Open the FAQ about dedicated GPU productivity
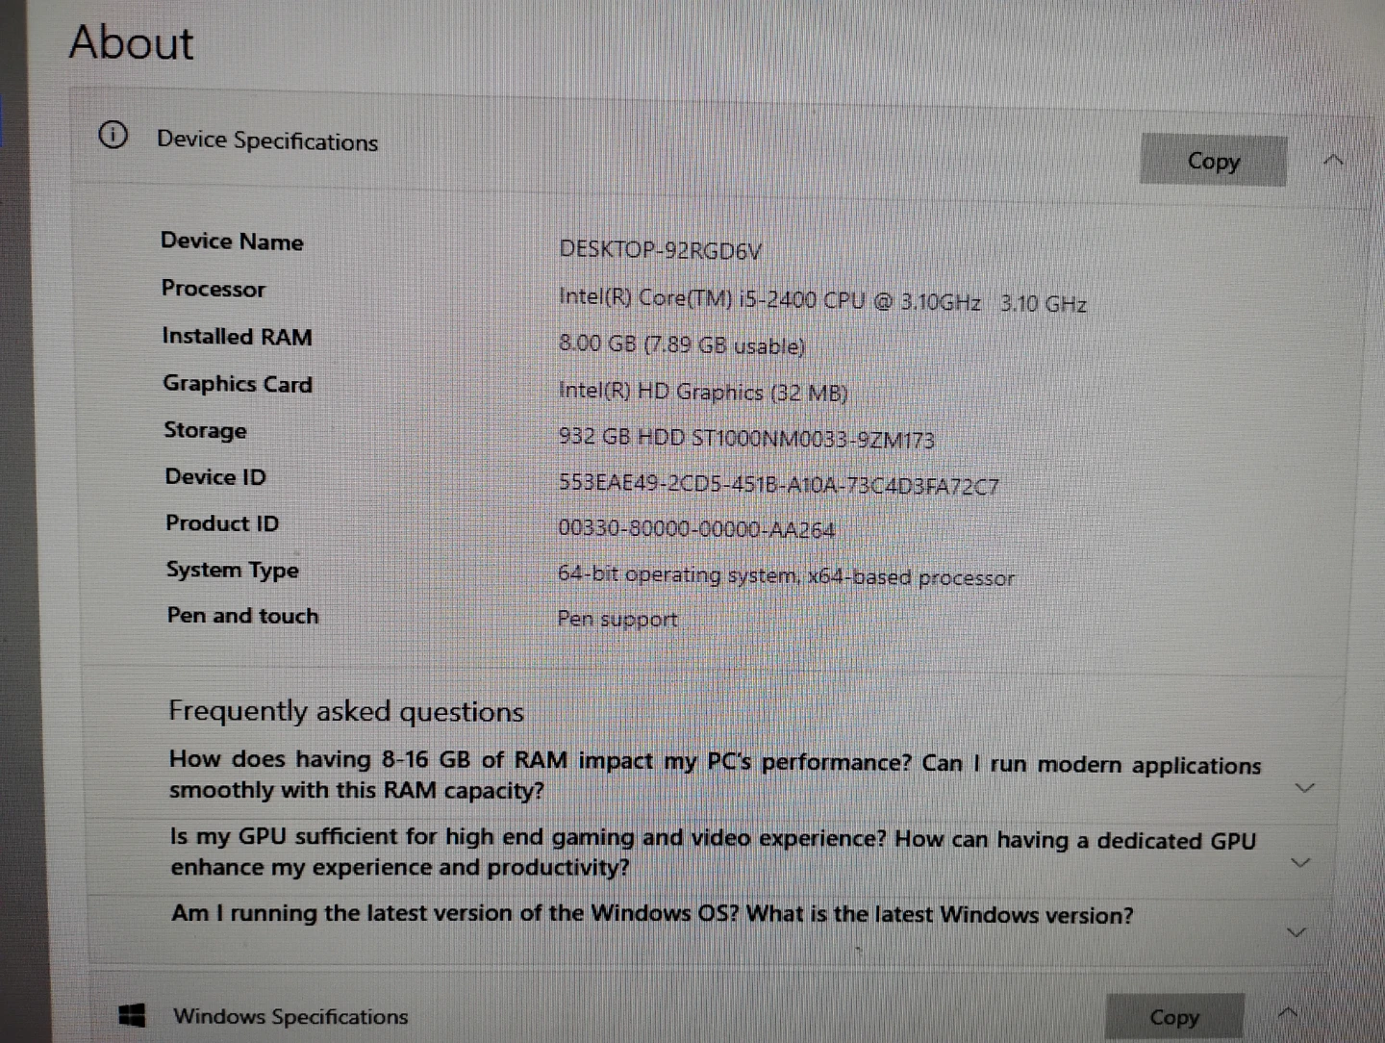The image size is (1385, 1043). coord(714,852)
